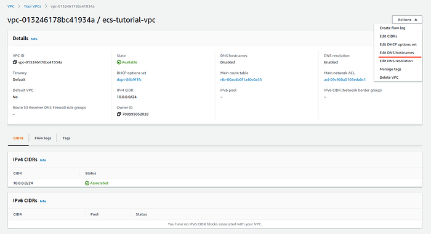Select Edit CIDRs menu entry

(x=388, y=36)
